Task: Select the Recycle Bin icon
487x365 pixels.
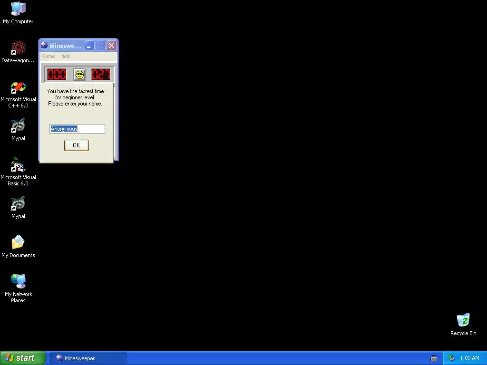Action: point(463,324)
